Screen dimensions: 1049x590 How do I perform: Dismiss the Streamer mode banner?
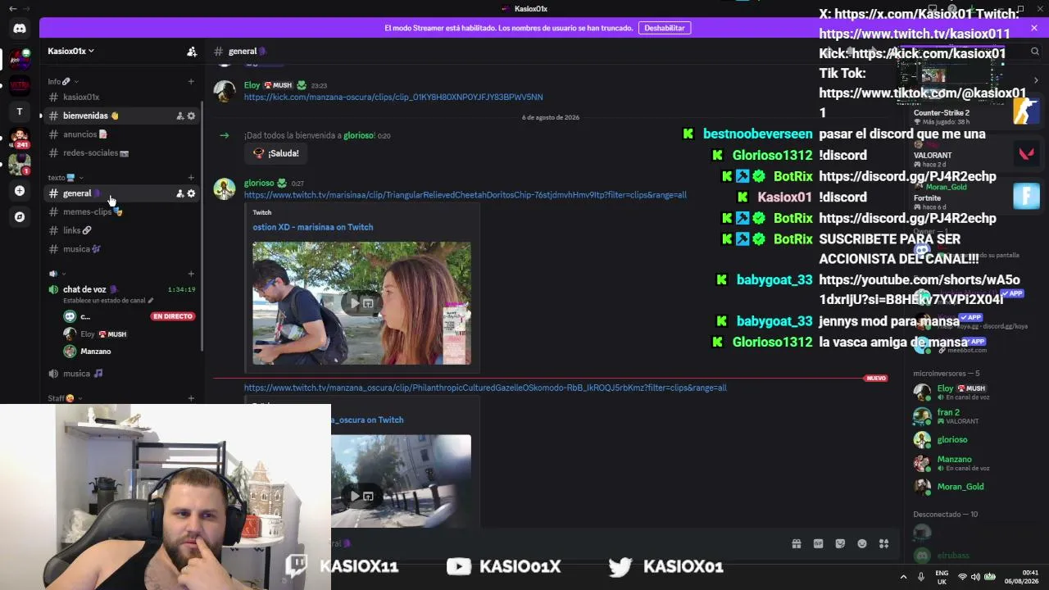(1034, 28)
